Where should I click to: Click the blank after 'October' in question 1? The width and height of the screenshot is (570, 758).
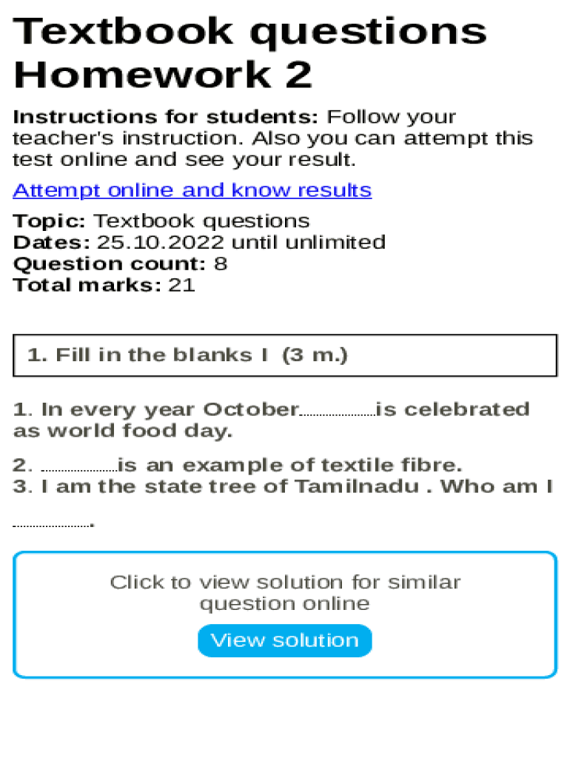click(337, 411)
